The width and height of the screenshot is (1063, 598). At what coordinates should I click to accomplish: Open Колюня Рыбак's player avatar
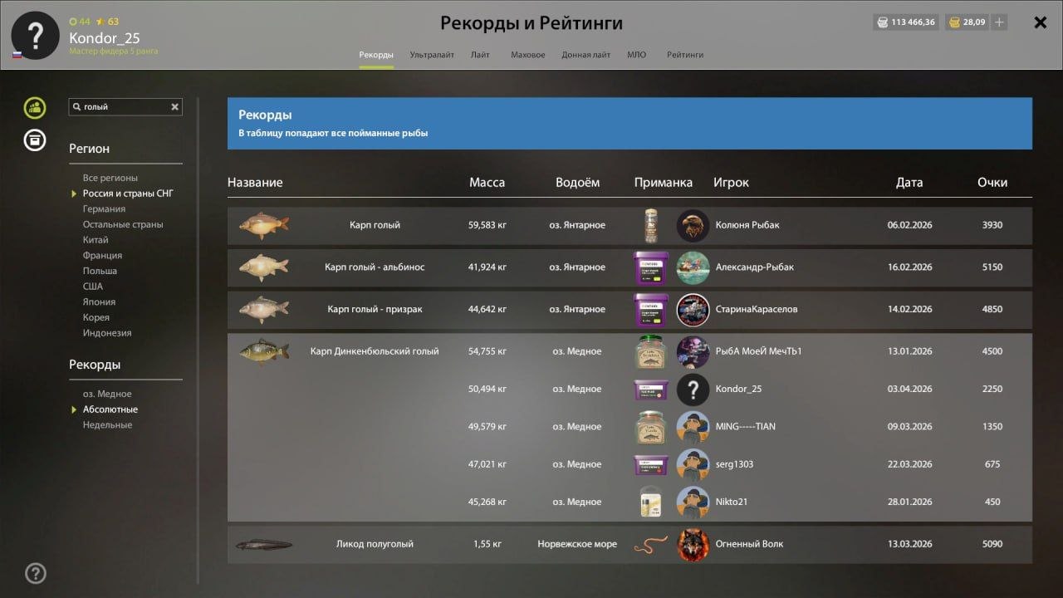tap(693, 225)
